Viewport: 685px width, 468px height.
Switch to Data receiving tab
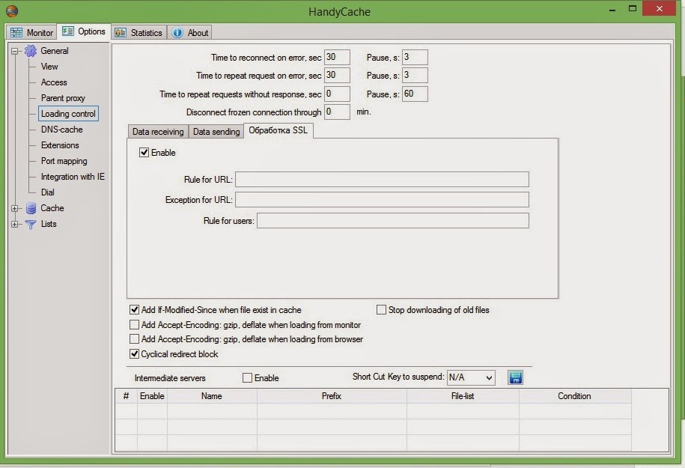click(158, 132)
